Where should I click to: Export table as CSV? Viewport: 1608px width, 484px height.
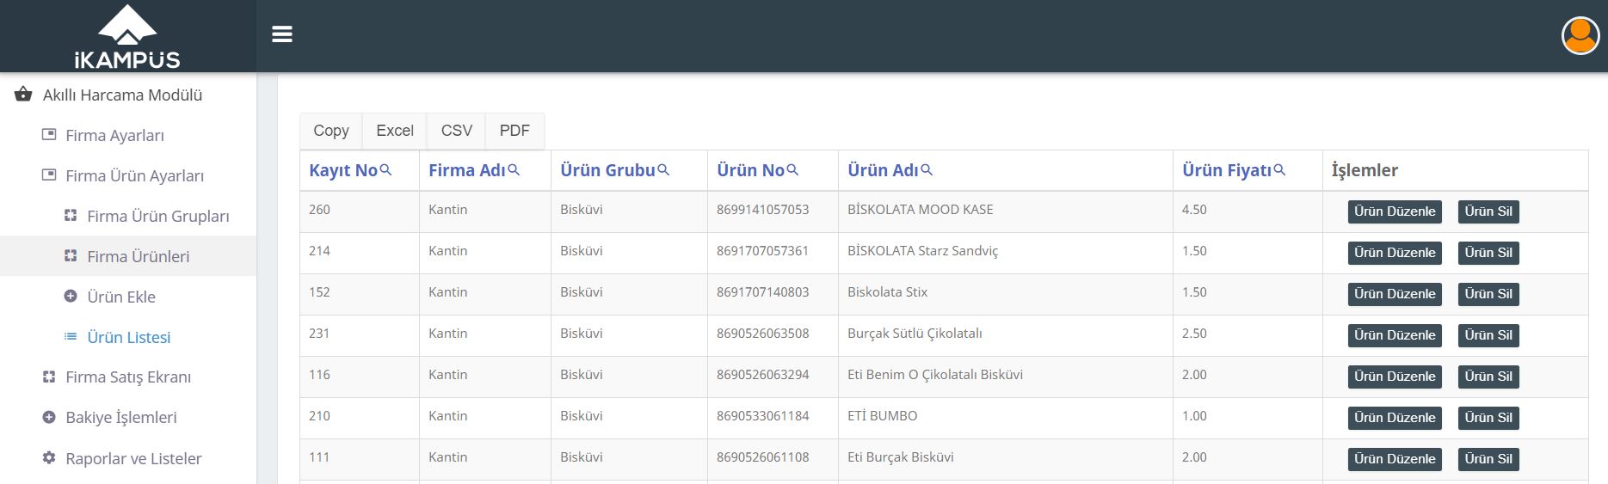coord(457,131)
